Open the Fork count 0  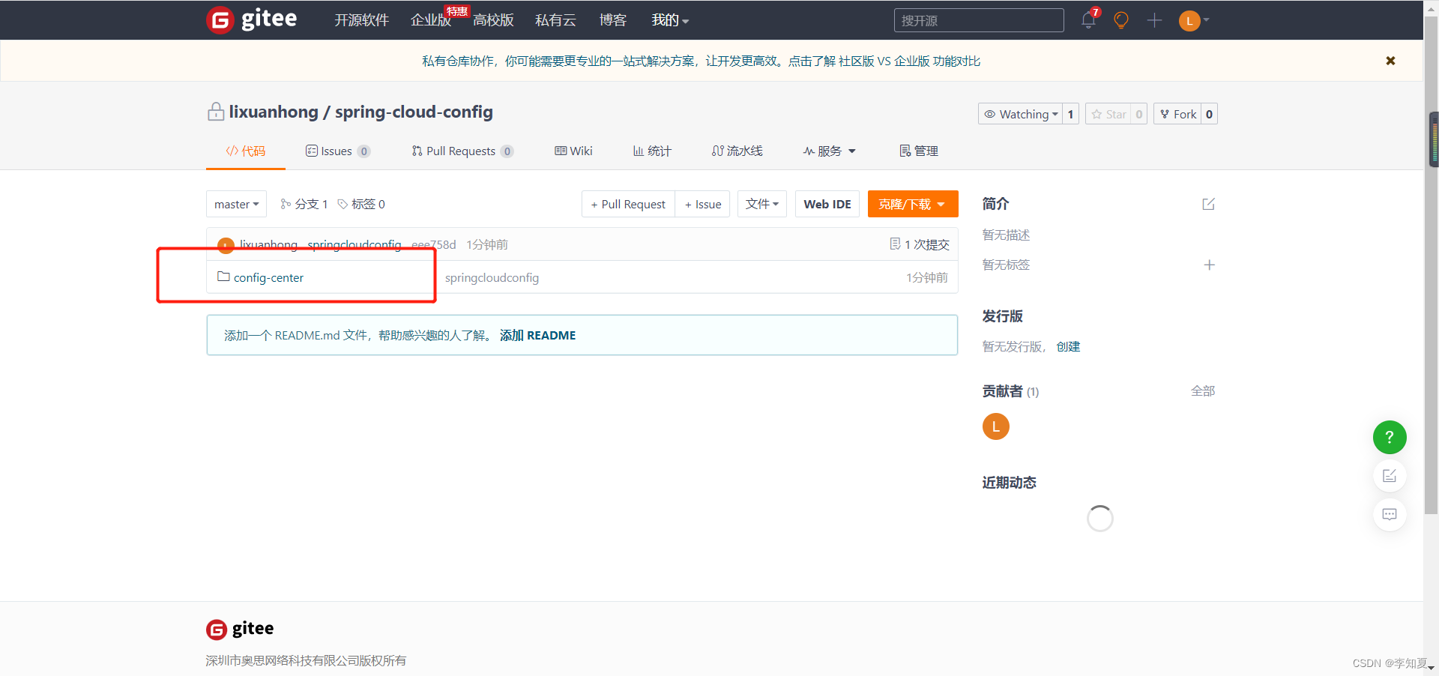coord(1209,114)
